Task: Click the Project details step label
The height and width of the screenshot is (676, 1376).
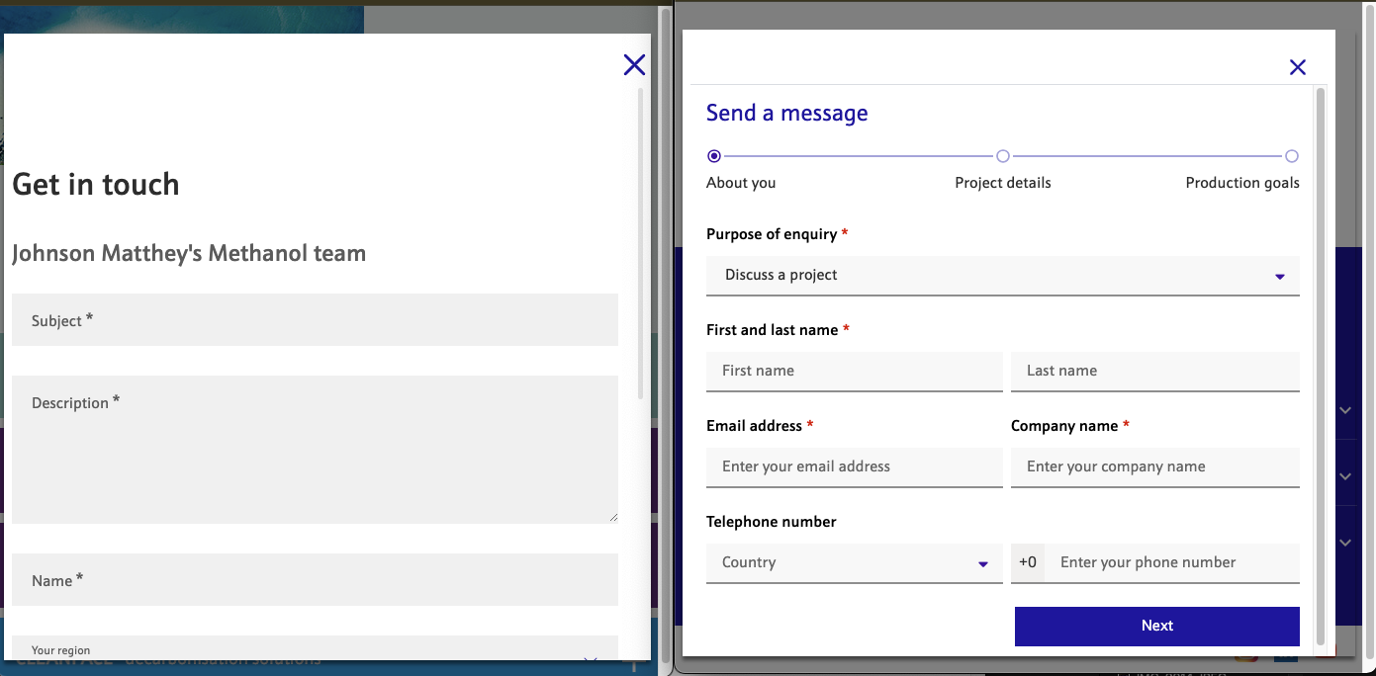Action: point(1003,183)
